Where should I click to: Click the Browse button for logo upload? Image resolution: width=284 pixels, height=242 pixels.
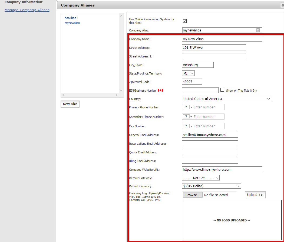(x=192, y=195)
